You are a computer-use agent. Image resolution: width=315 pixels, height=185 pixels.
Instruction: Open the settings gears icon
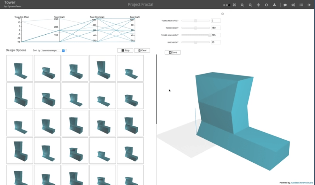(x=293, y=5)
